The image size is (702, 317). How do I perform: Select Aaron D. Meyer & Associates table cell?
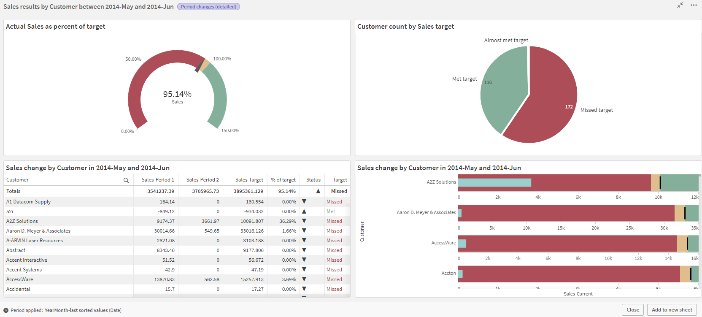coord(38,231)
